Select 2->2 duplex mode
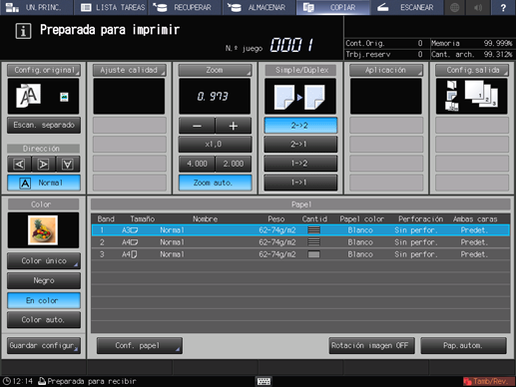The width and height of the screenshot is (516, 387). pos(300,126)
